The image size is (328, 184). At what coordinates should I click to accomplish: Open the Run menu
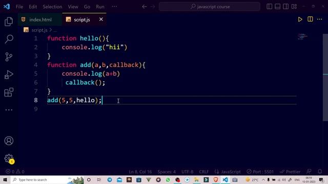[x=100, y=7]
